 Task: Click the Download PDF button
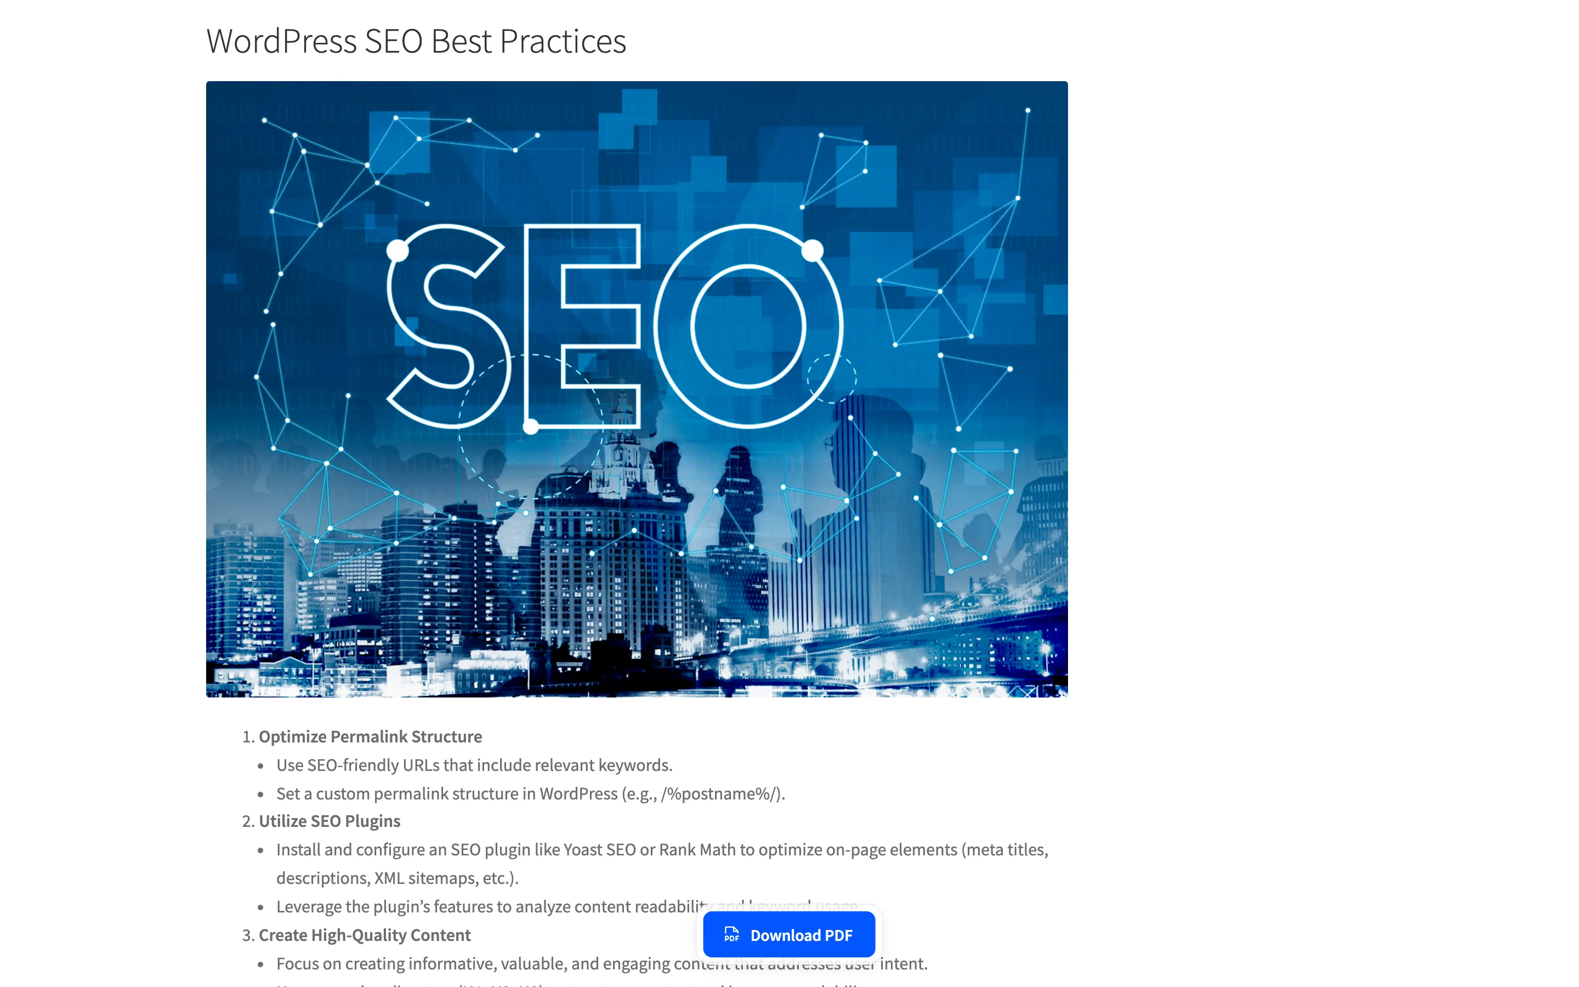click(x=789, y=935)
